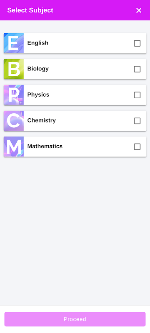This screenshot has width=150, height=333.
Task: Tap the English 'E' subject icon
Action: point(14,43)
